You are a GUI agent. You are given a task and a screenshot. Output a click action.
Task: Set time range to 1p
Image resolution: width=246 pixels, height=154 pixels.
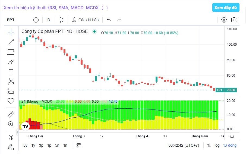point(49,145)
